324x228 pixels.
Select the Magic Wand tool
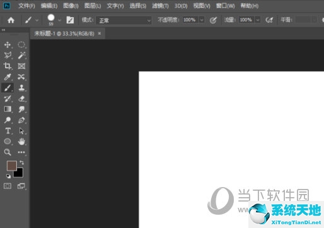21,55
